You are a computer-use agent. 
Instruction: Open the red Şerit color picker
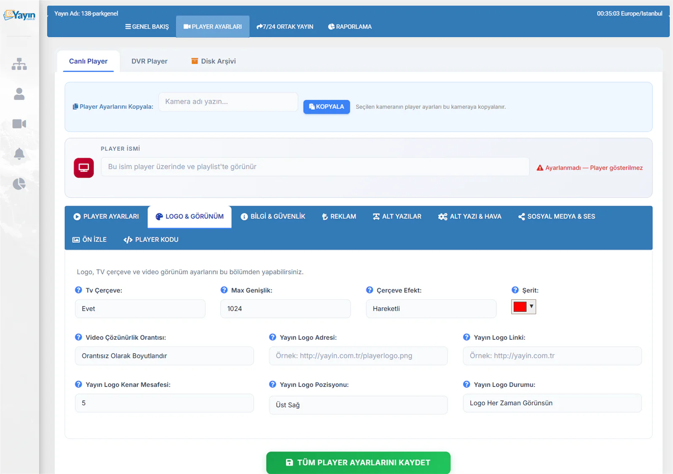pos(524,307)
